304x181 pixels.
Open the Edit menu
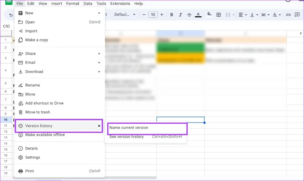31,3
